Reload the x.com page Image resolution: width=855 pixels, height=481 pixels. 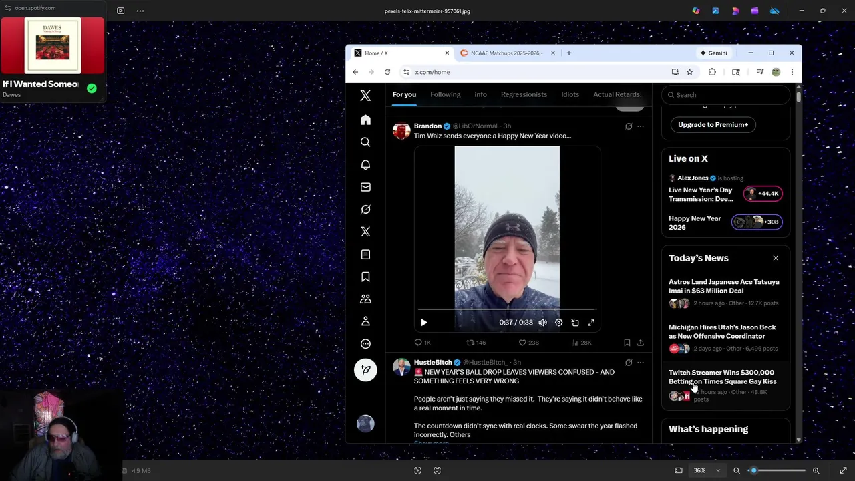(387, 72)
